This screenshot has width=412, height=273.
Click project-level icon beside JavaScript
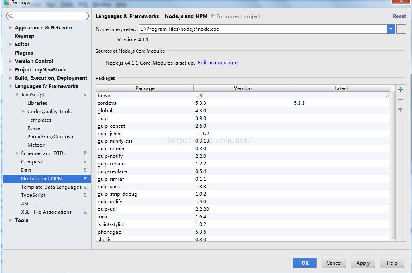click(86, 95)
